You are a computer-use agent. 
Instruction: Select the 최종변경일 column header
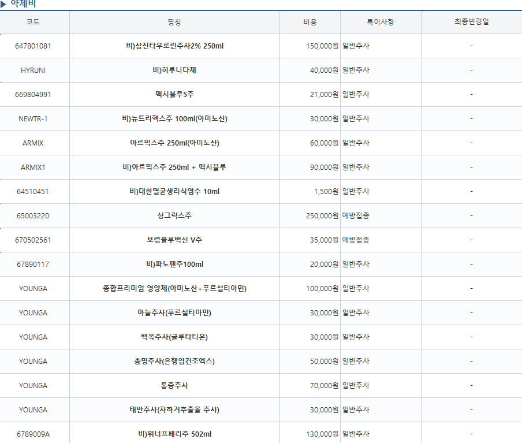click(x=471, y=22)
